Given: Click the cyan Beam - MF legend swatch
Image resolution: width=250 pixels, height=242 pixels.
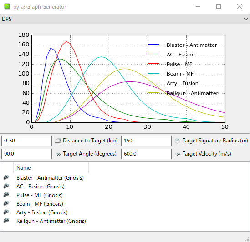Looking at the screenshot, I should coord(154,74).
